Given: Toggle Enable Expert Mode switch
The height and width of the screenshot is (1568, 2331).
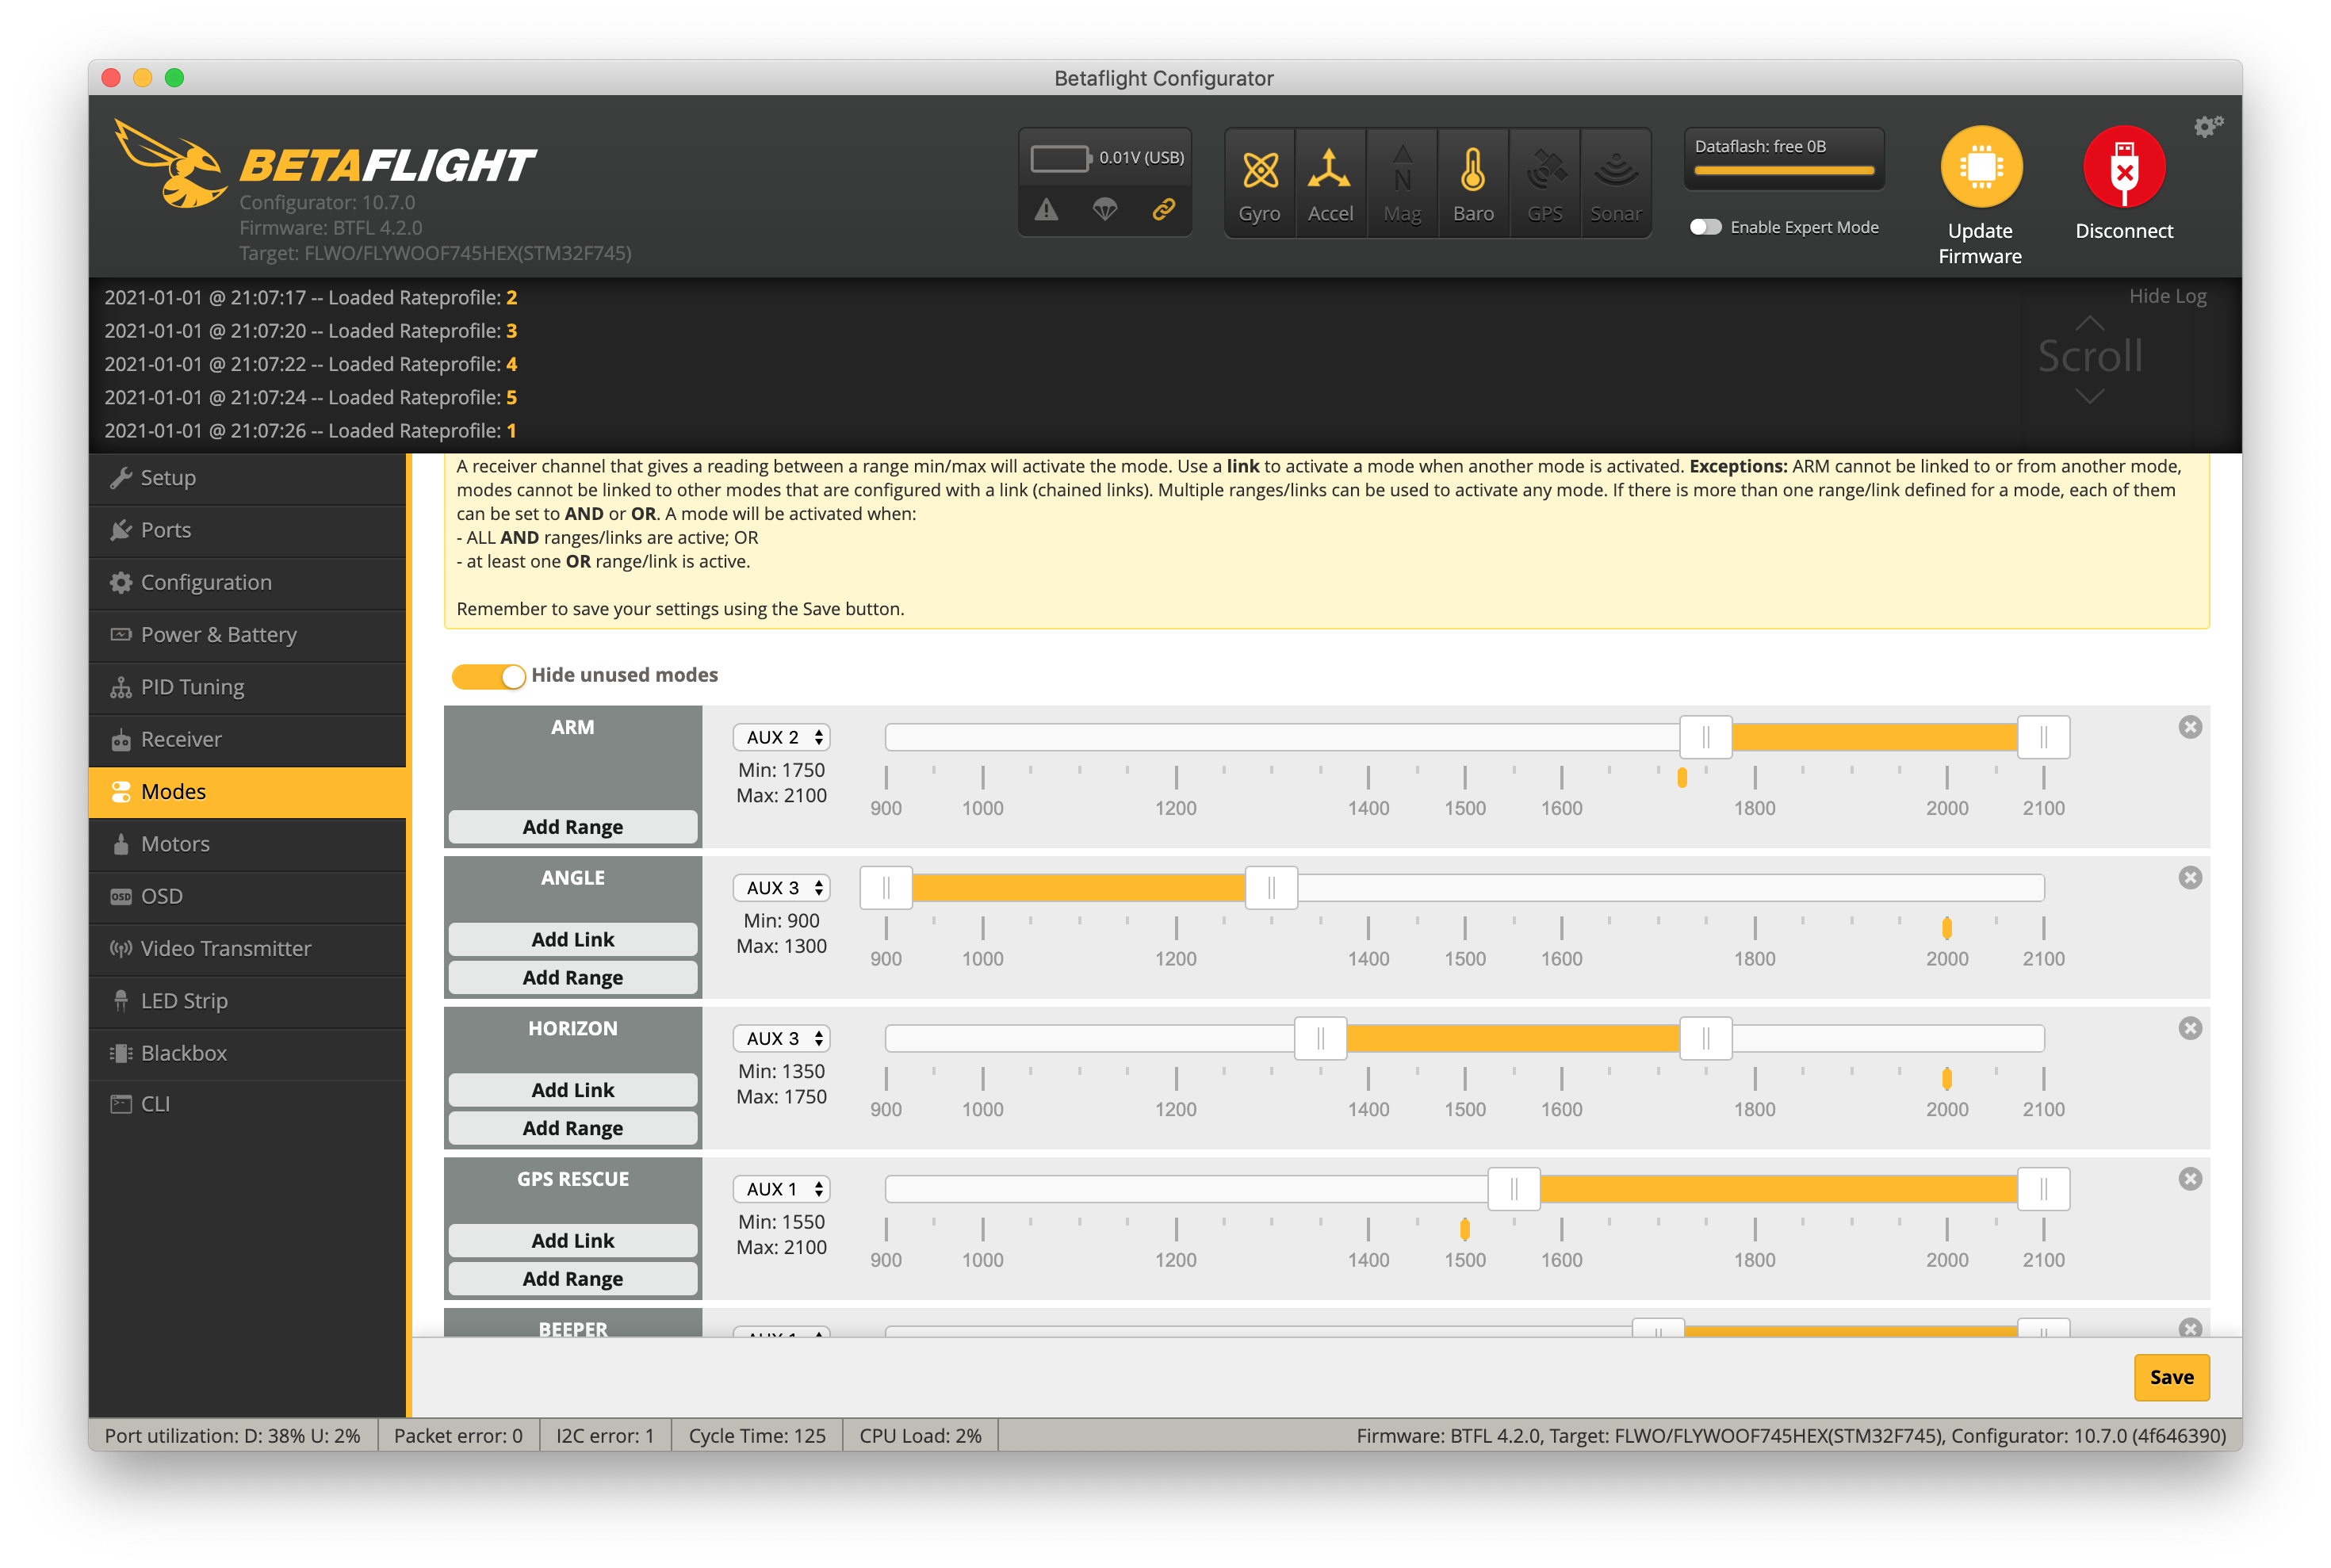Looking at the screenshot, I should (x=1705, y=227).
